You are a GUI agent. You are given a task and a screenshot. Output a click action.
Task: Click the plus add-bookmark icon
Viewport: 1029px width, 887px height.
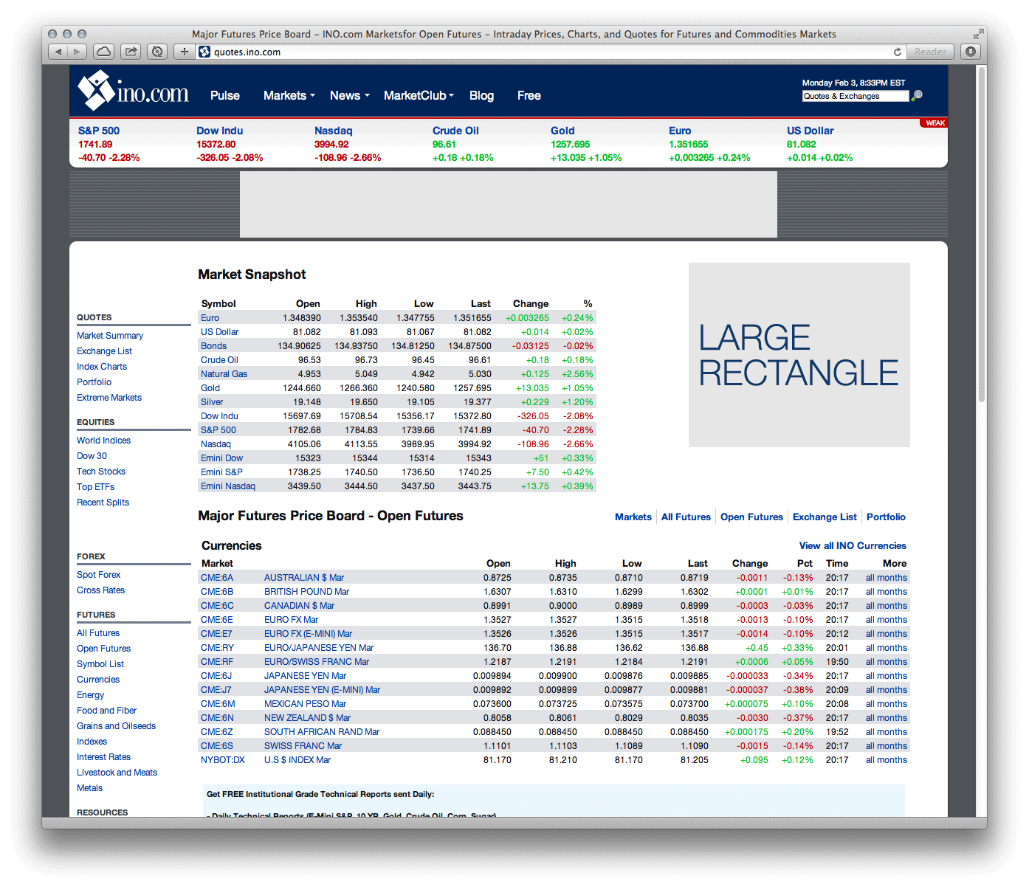coord(184,52)
